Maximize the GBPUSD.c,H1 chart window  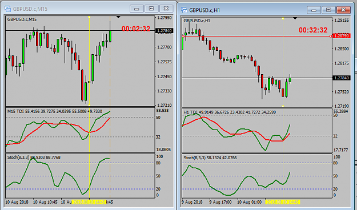(x=328, y=10)
